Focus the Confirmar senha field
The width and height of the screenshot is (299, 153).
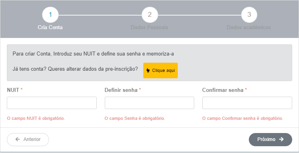(x=247, y=103)
